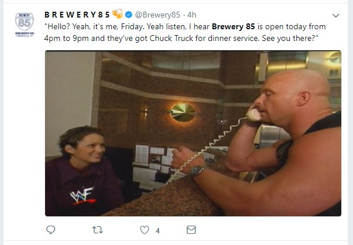The height and width of the screenshot is (245, 353).
Task: Expand the tweet options chevron menu
Action: click(x=335, y=16)
